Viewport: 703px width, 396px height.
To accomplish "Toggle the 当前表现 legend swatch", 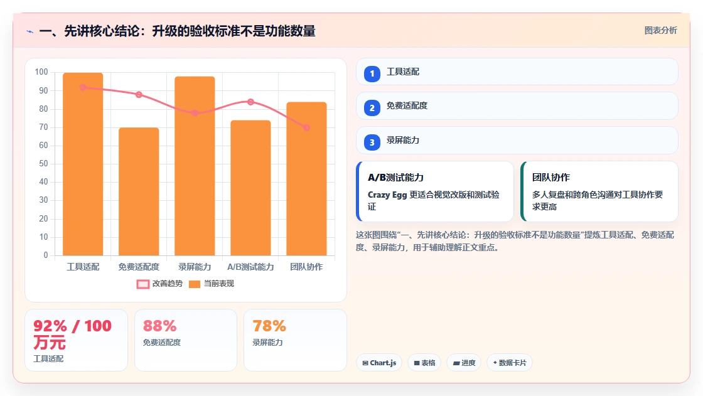I will click(195, 284).
